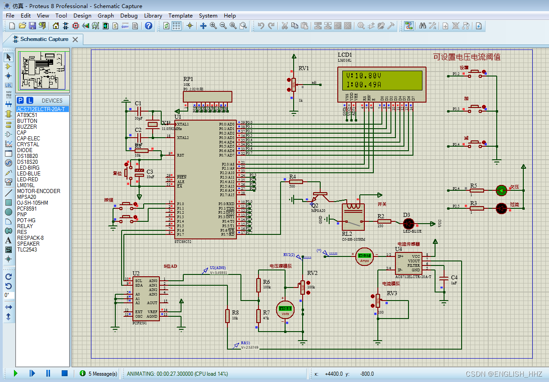549x382 pixels.
Task: Paste from clipboard icon
Action: [304, 26]
